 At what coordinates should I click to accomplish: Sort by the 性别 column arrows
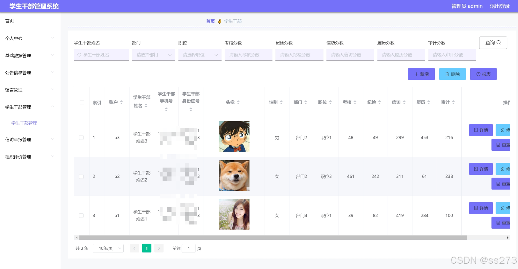(x=281, y=102)
